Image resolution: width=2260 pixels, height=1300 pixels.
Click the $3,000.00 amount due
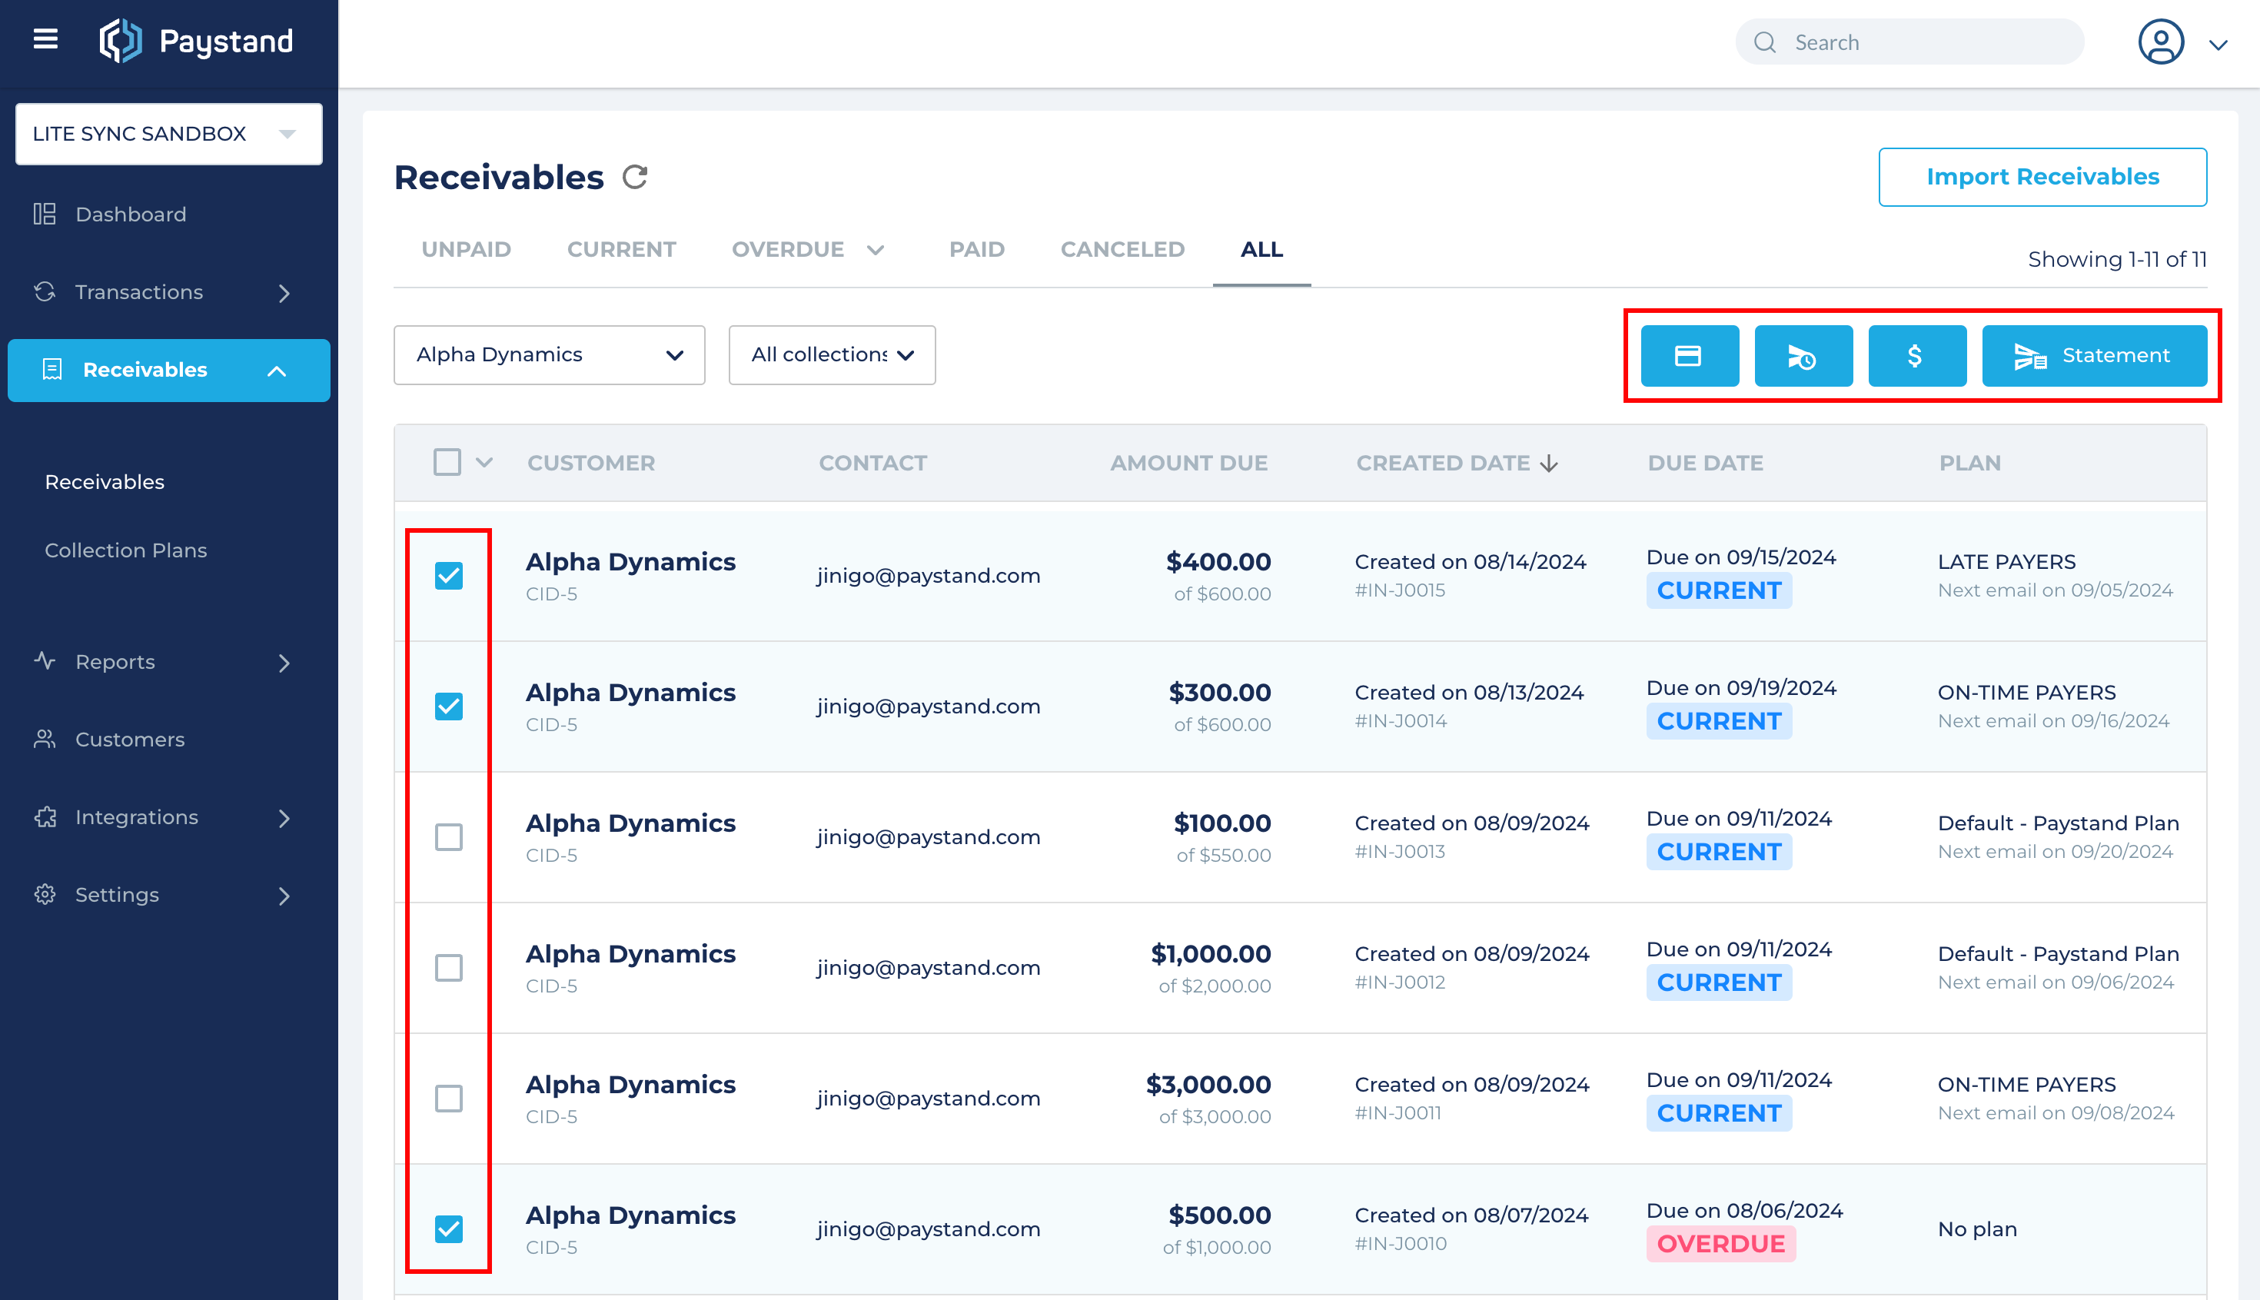point(1208,1085)
